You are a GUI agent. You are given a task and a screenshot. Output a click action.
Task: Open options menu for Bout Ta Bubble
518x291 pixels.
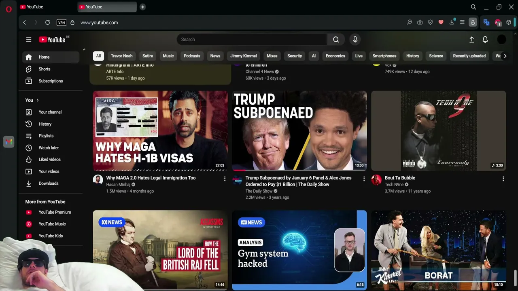click(503, 179)
